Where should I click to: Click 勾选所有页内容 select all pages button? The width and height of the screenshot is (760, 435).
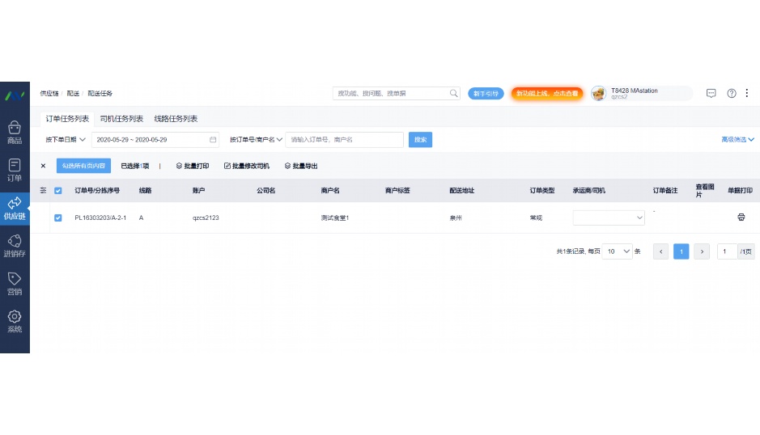pyautogui.click(x=83, y=166)
